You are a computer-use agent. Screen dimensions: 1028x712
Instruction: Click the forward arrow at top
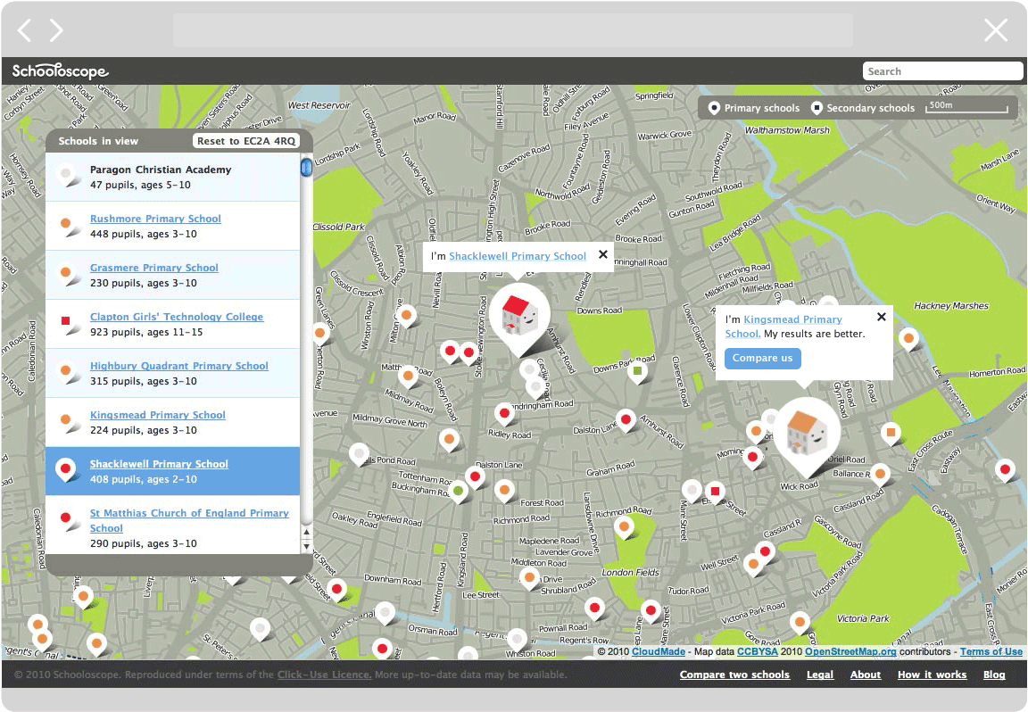(56, 30)
